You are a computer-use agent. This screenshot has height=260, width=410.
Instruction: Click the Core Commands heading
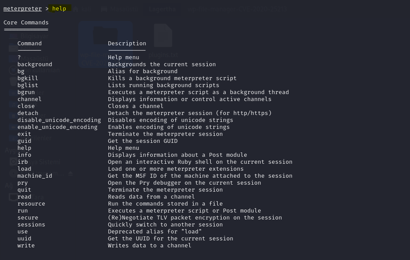click(26, 23)
